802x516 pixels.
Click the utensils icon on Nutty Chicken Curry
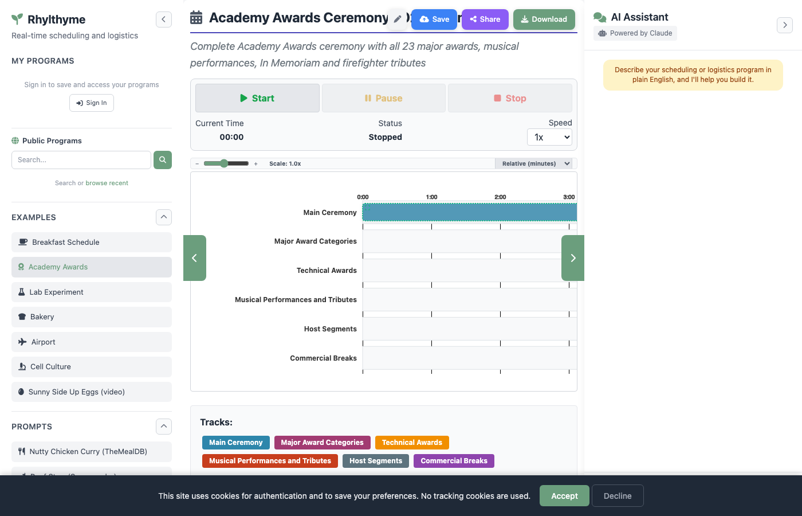[23, 452]
